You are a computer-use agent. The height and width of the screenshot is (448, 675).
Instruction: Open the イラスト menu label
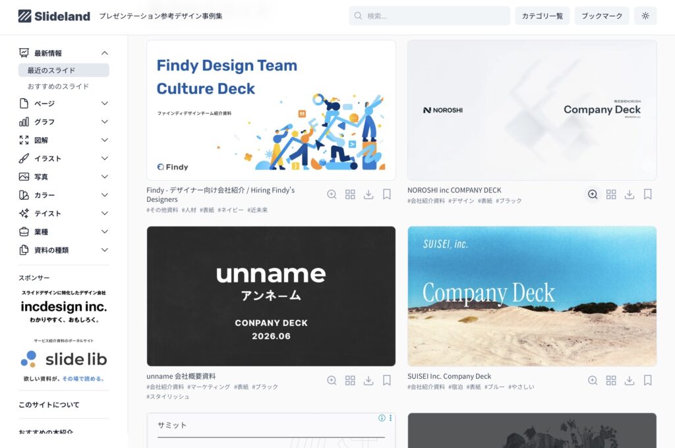(47, 158)
